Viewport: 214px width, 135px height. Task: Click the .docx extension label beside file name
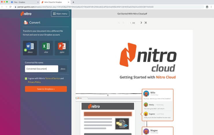(63, 69)
